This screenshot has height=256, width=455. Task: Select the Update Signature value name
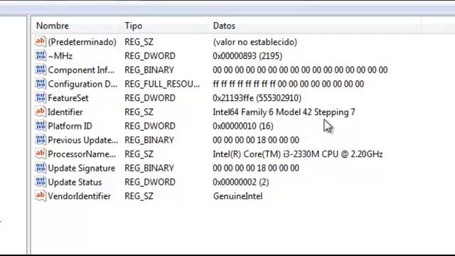coord(82,169)
